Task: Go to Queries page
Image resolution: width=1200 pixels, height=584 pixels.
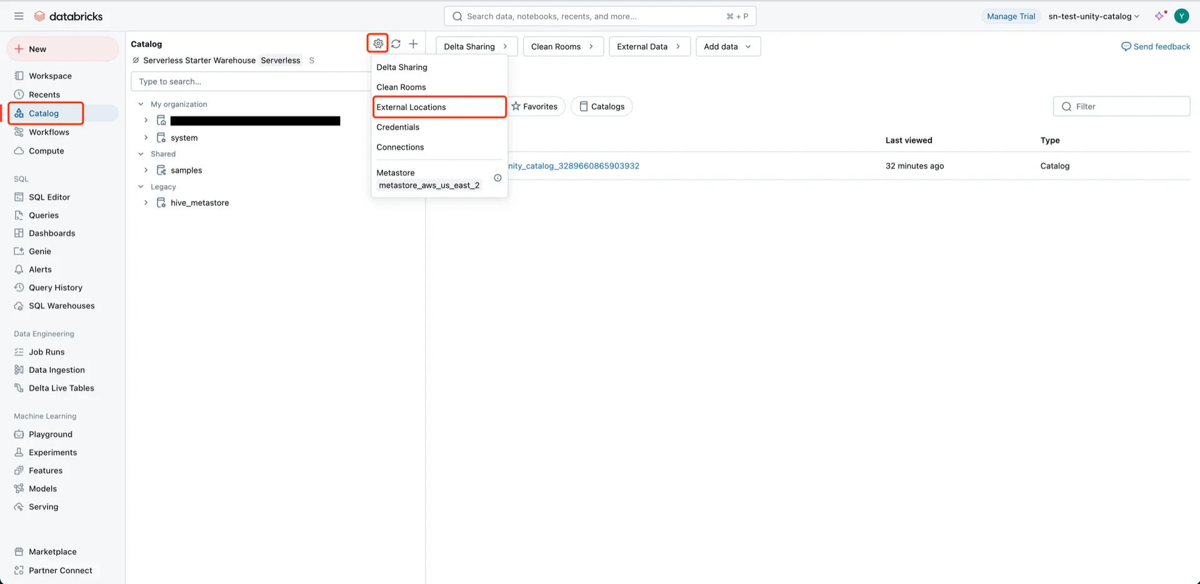Action: [44, 215]
